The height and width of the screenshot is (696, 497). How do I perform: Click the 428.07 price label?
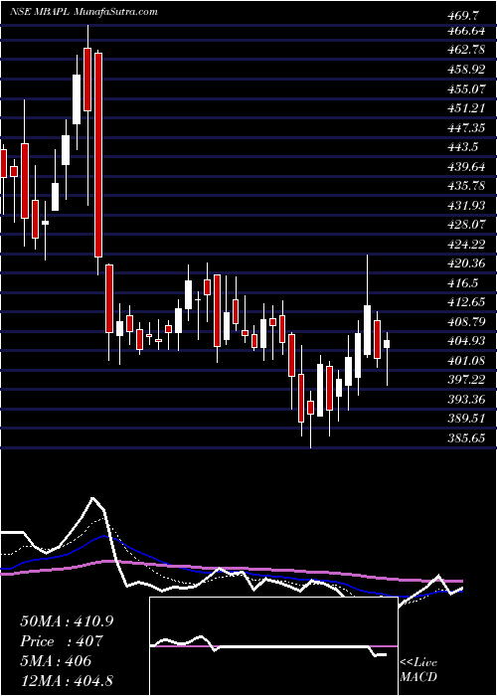[466, 225]
